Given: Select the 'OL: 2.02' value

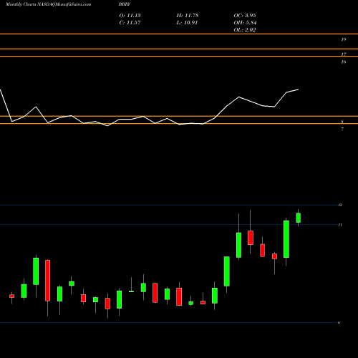Looking at the screenshot, I should pos(245,30).
